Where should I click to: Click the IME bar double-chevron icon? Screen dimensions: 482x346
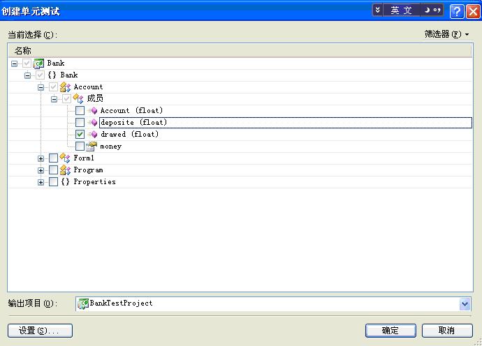[x=377, y=10]
